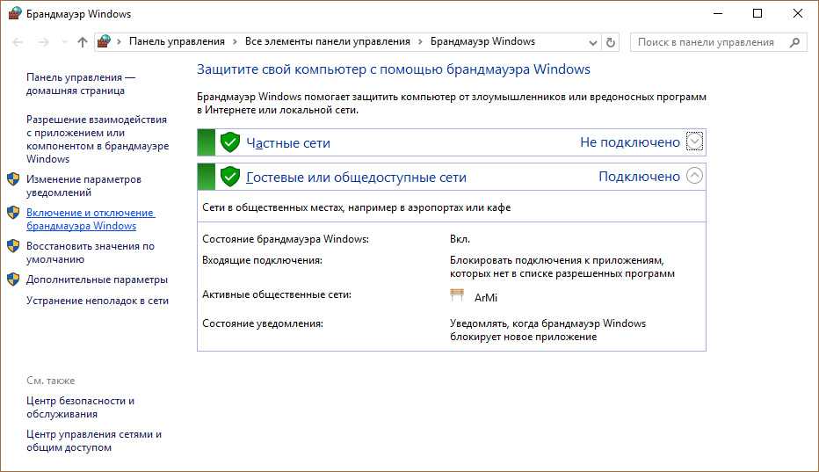The image size is (819, 472).
Task: Go back with the back arrow
Action: (x=18, y=42)
